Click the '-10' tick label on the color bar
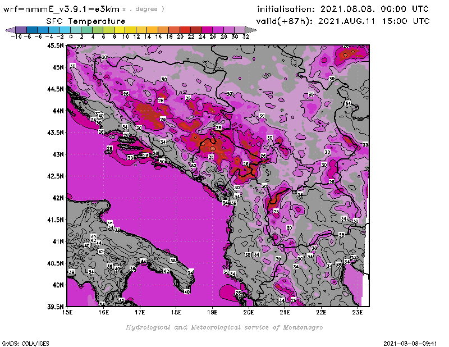Image resolution: width=449 pixels, height=347 pixels. click(16, 36)
